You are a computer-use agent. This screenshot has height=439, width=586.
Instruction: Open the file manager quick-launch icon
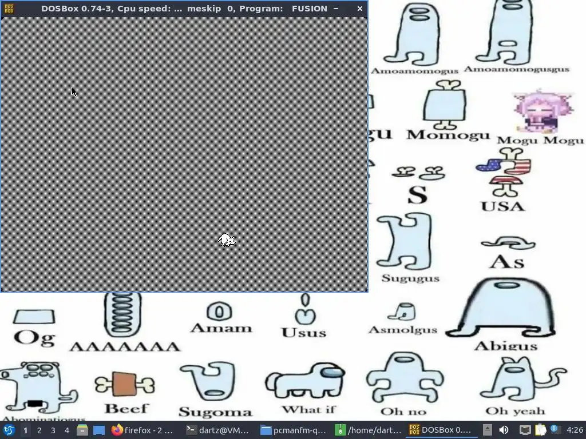pos(82,430)
